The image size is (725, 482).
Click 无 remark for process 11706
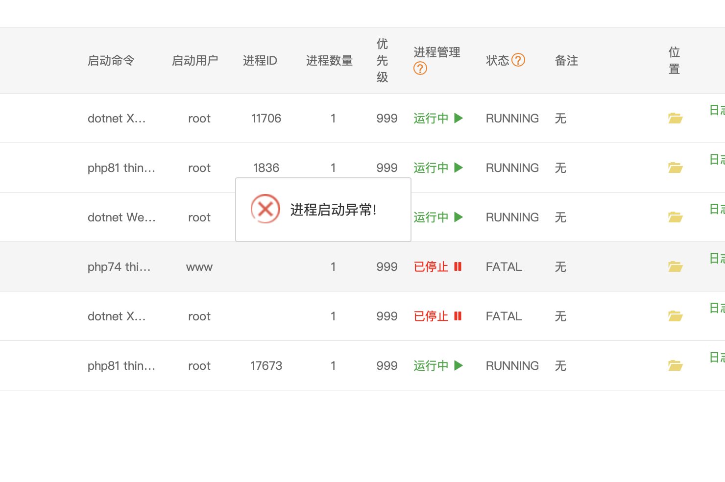click(560, 118)
